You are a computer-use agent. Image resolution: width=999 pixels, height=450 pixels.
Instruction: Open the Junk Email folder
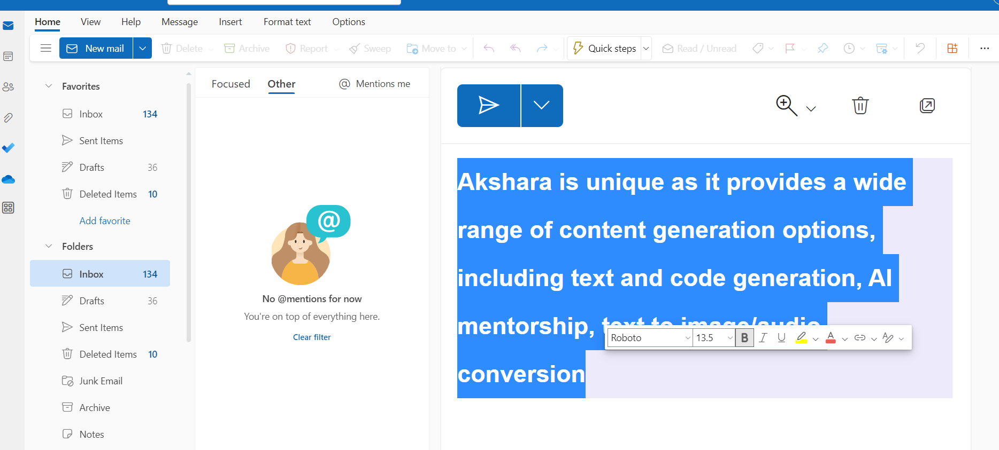tap(101, 381)
